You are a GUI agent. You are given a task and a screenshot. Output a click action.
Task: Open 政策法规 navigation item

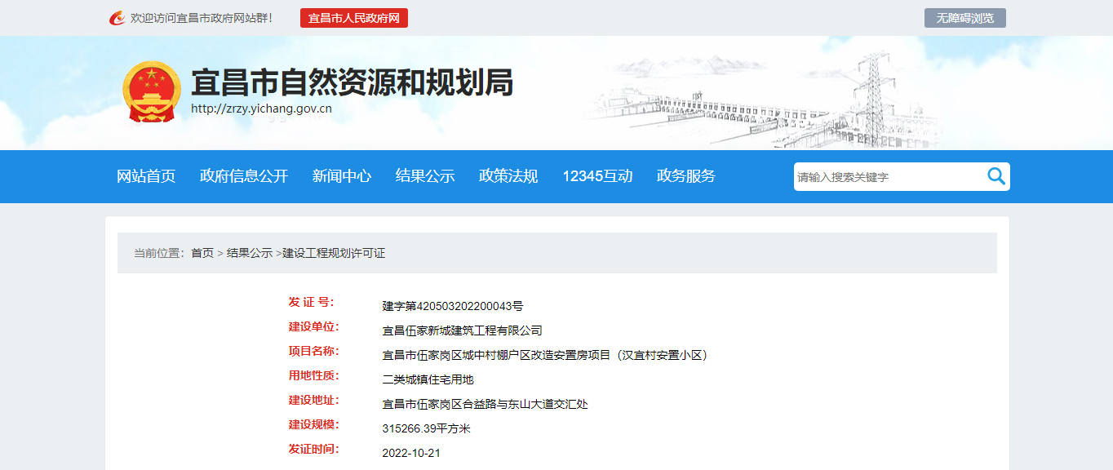coord(508,176)
